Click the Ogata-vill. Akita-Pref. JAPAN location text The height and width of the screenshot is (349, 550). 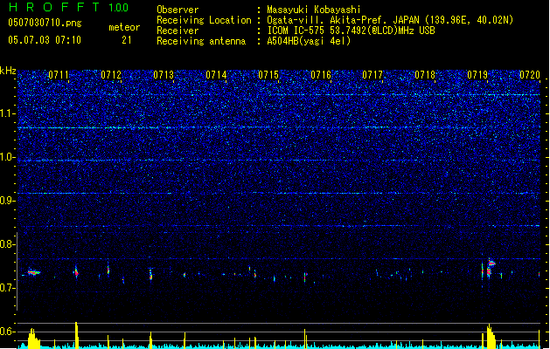(390, 20)
